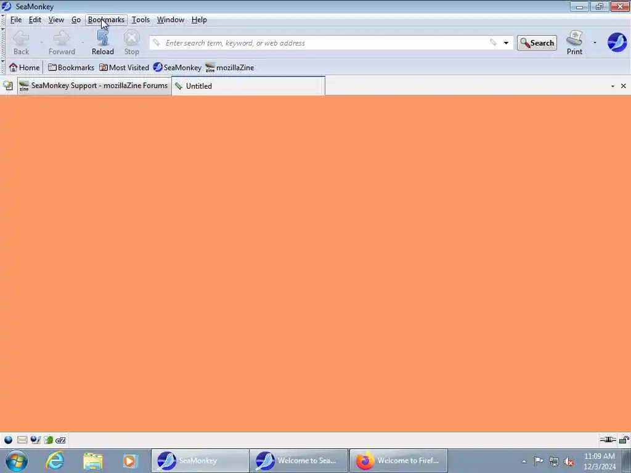Launch Internet Explorer from taskbar
This screenshot has height=473, width=631.
pyautogui.click(x=55, y=461)
